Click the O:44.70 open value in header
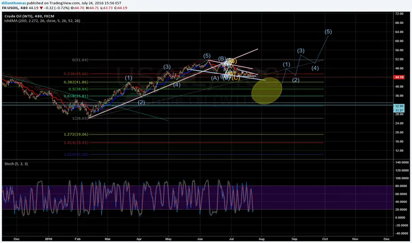The image size is (412, 243). 77,8
